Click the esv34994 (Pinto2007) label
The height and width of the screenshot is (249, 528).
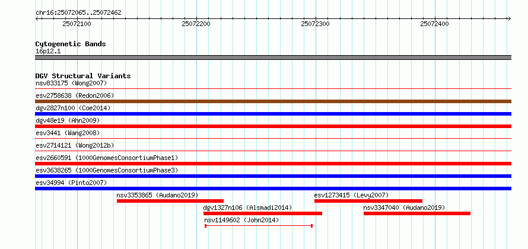pos(71,183)
